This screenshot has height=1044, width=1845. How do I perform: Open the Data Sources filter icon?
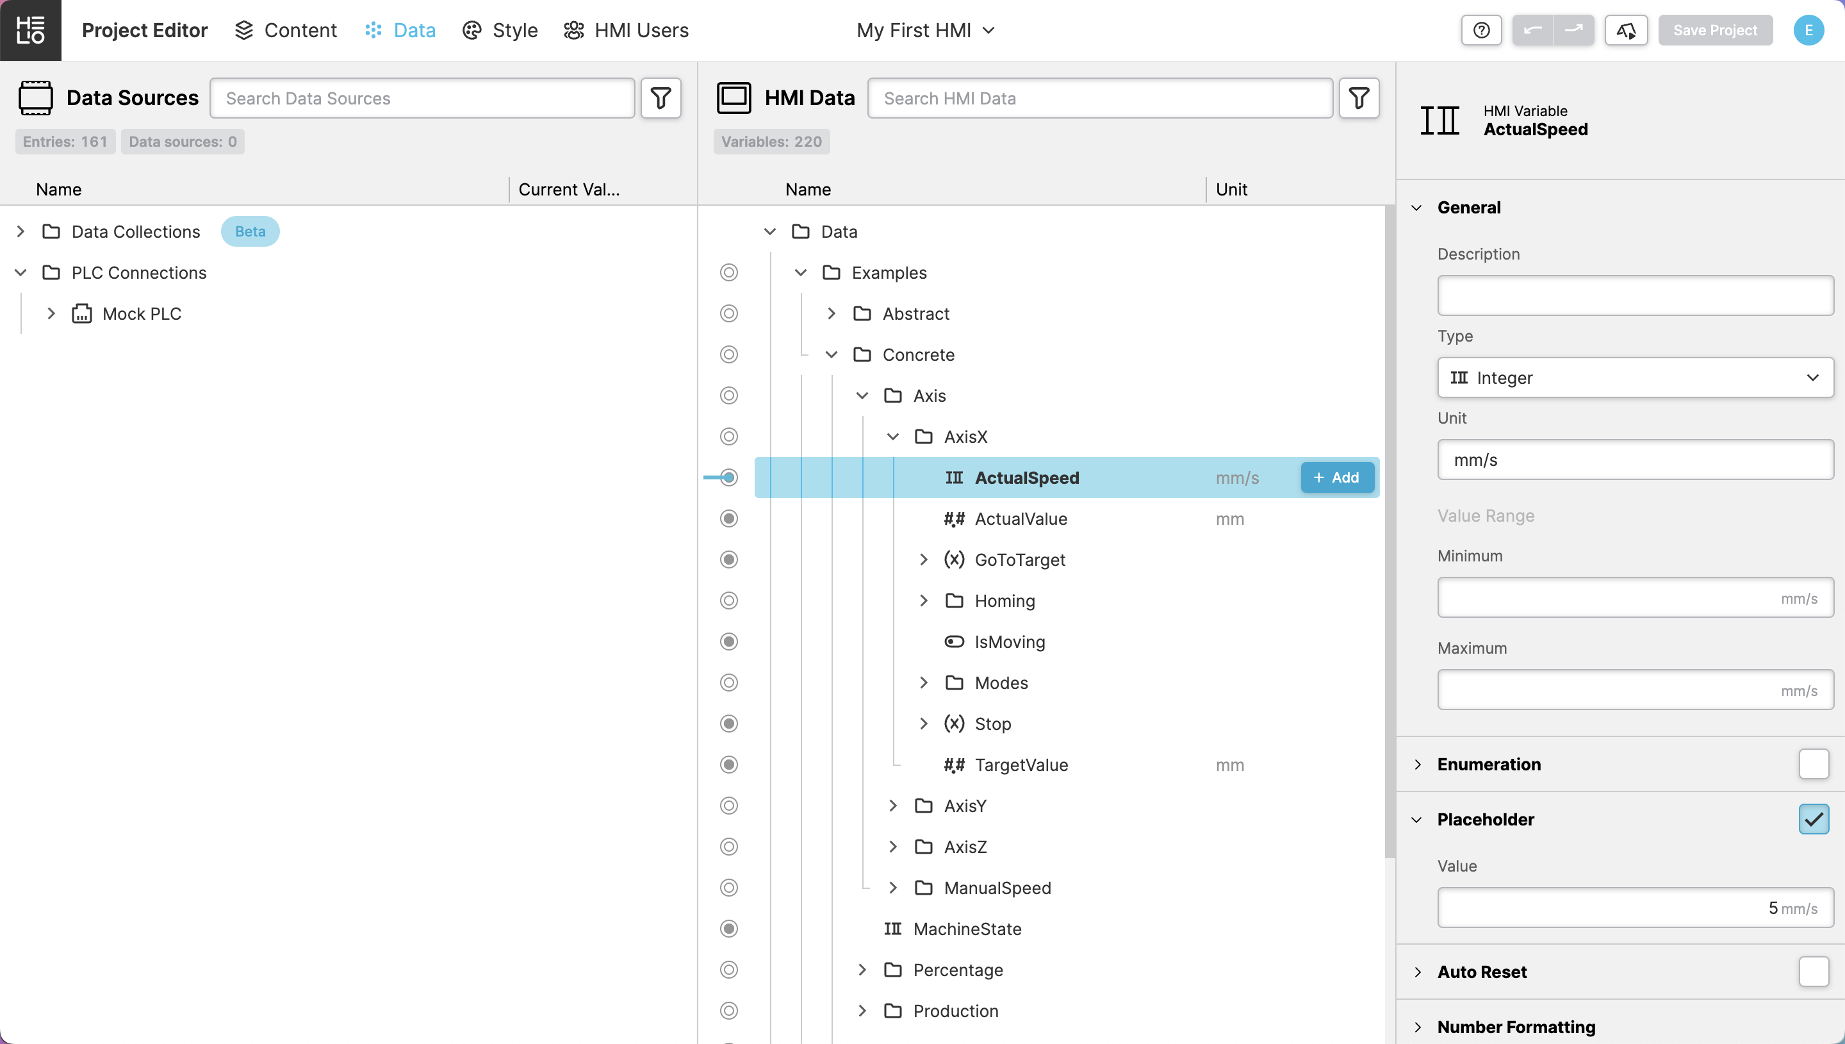click(x=660, y=98)
